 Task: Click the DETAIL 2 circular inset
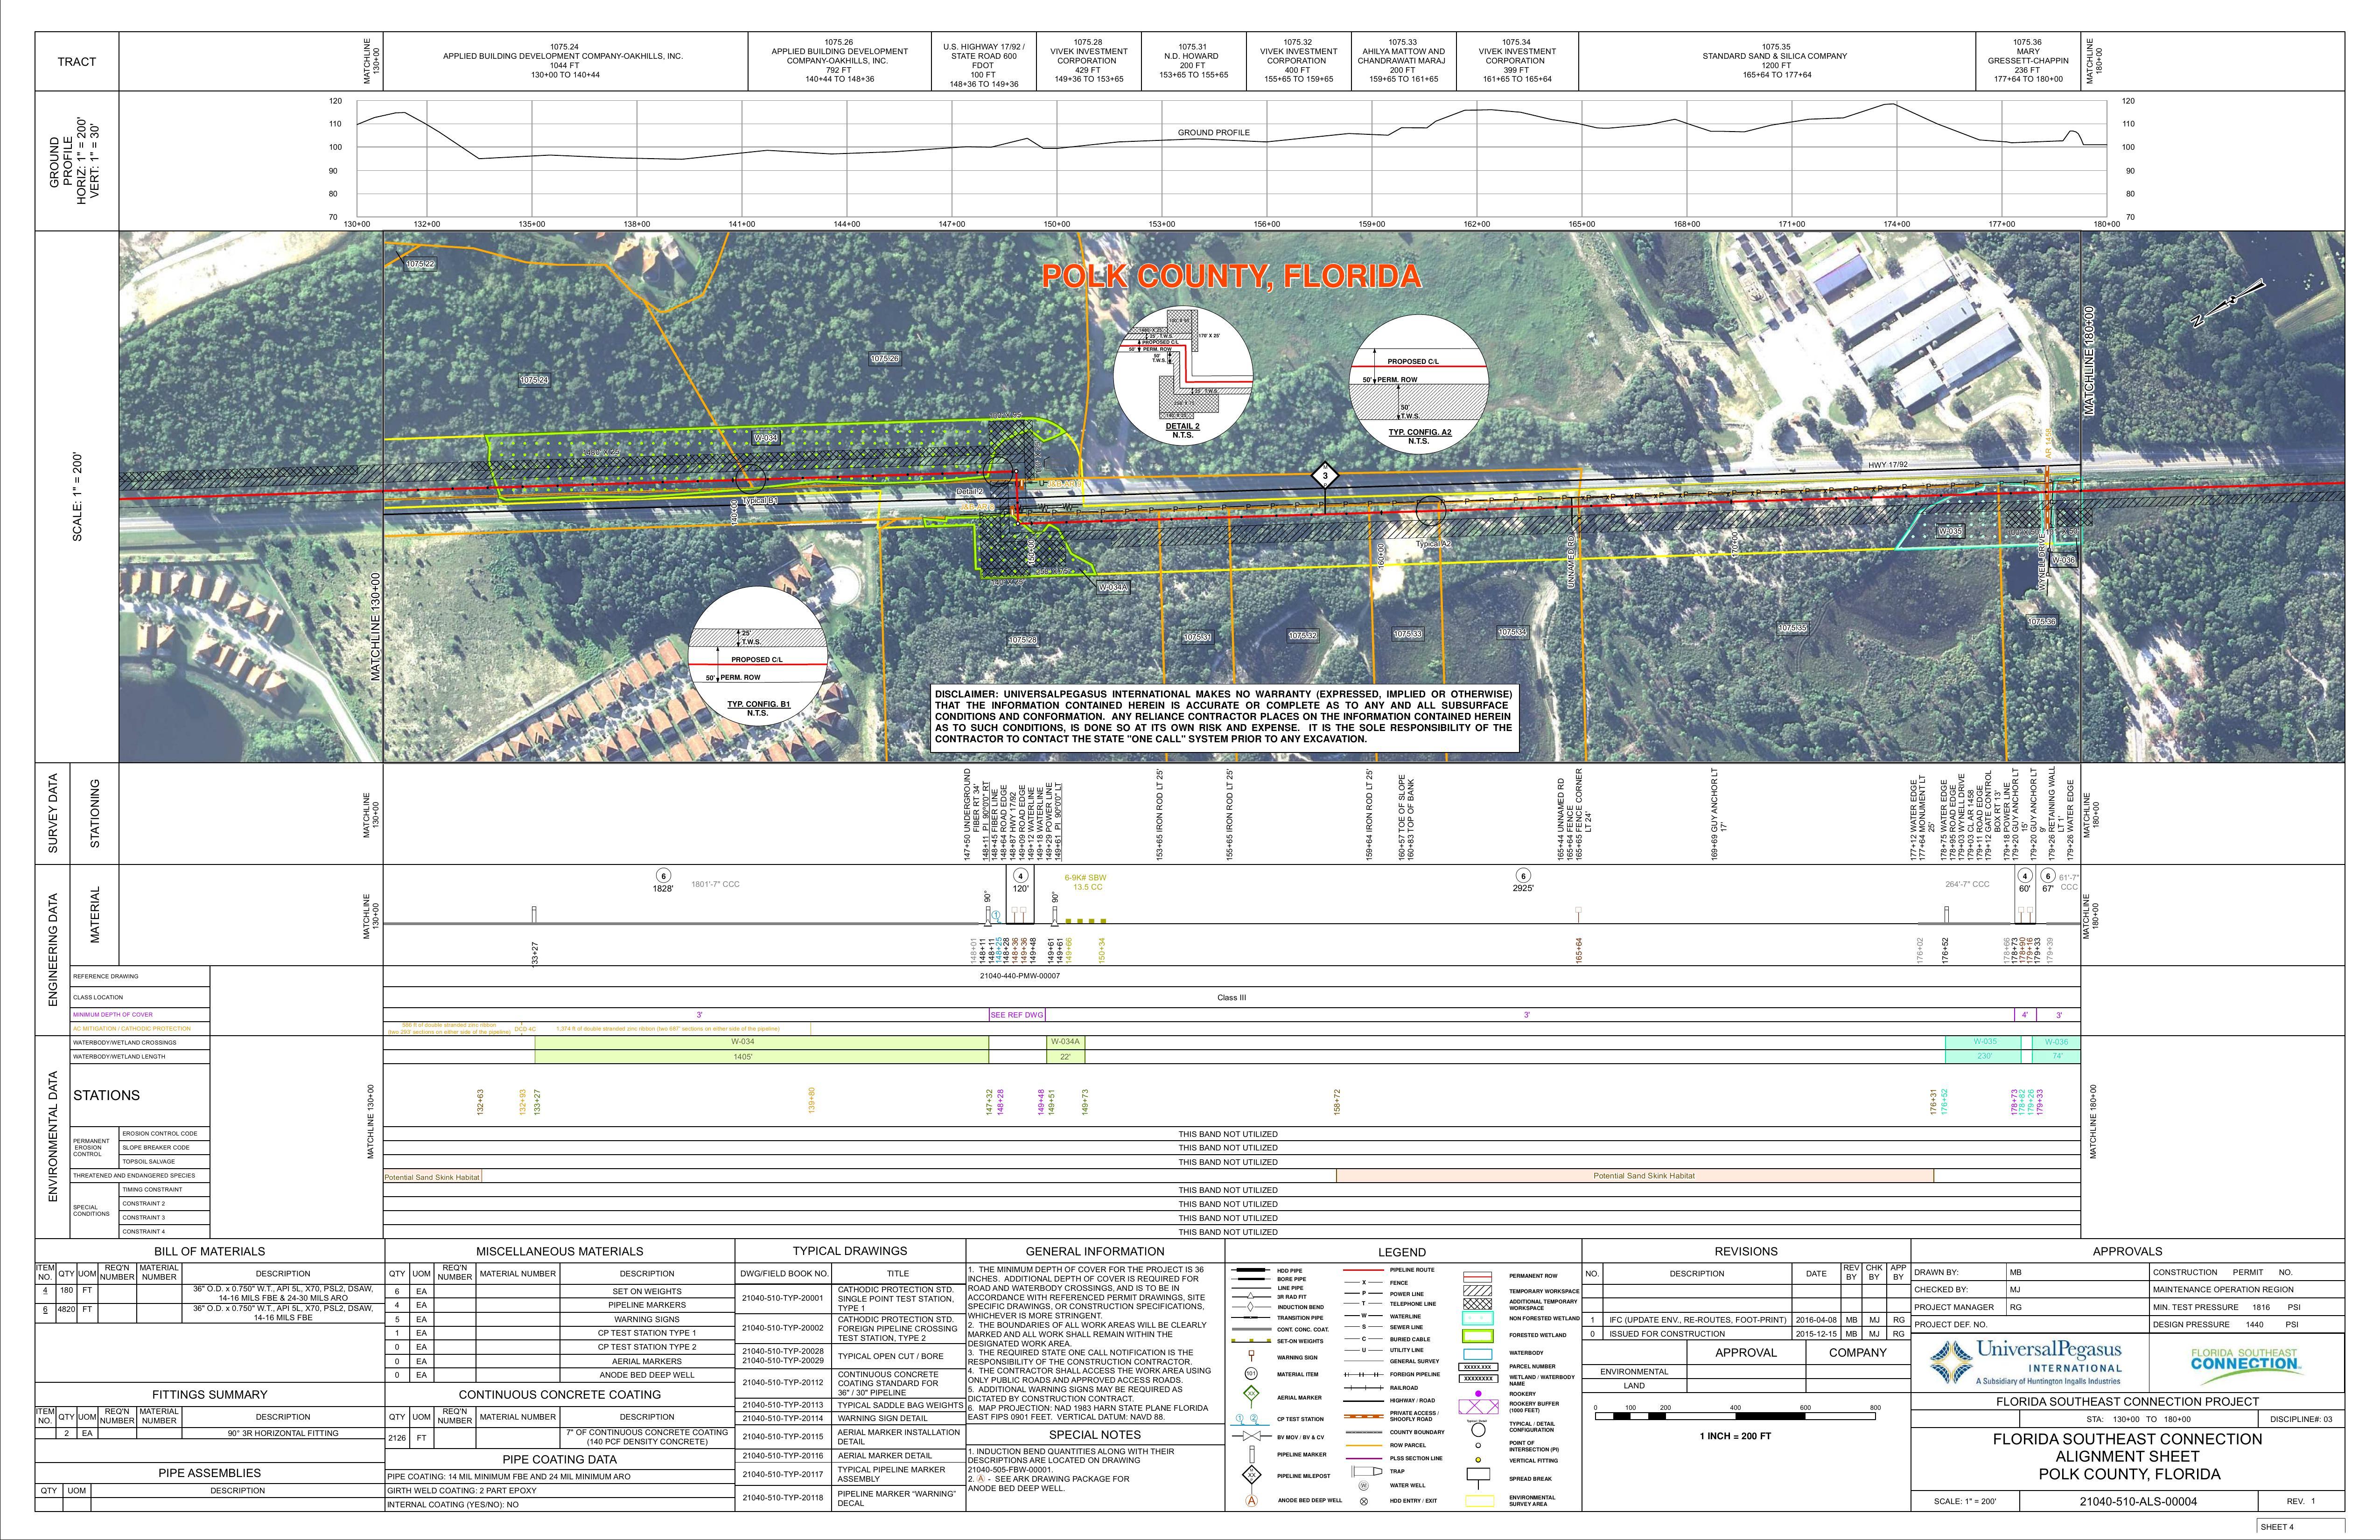pos(1182,377)
